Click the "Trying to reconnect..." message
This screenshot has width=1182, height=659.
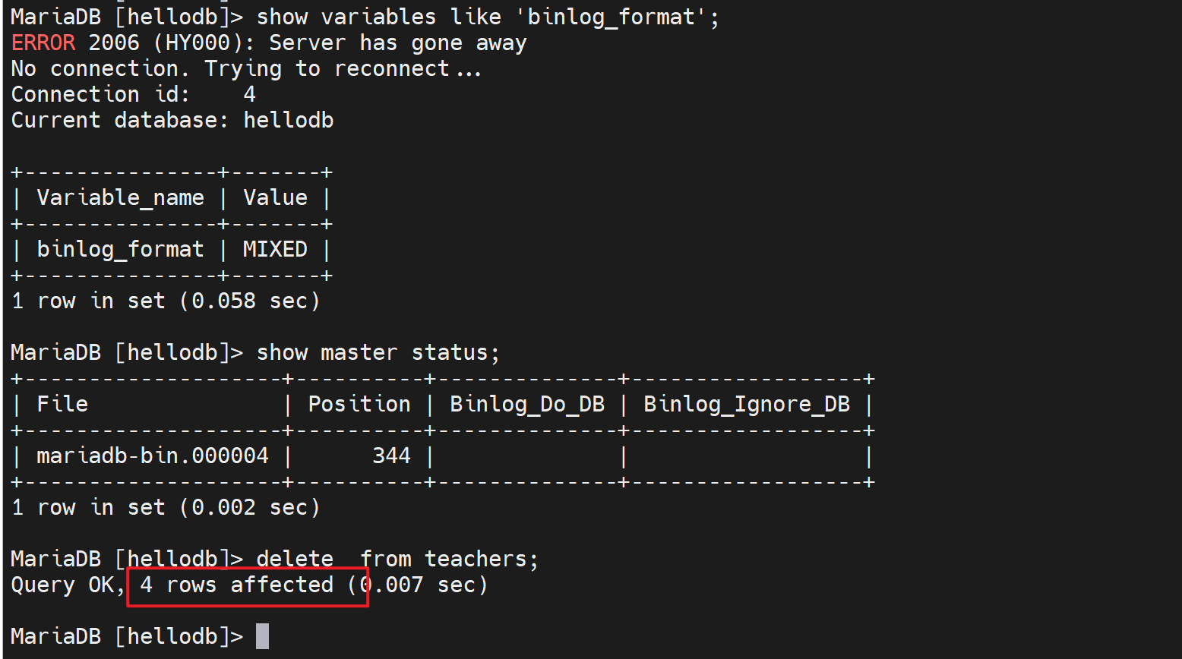(343, 68)
